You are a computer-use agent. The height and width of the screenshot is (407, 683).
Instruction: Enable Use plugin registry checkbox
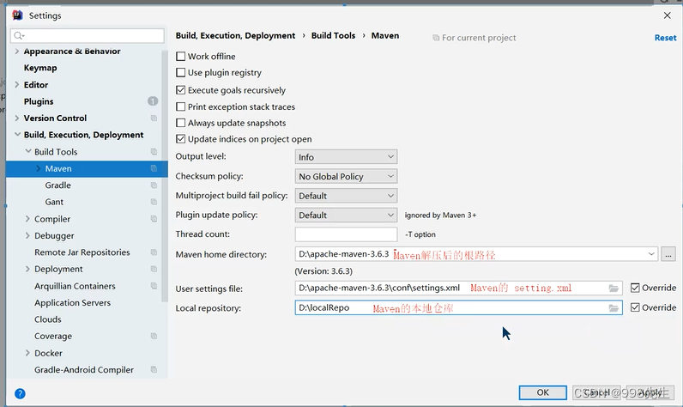pos(180,72)
